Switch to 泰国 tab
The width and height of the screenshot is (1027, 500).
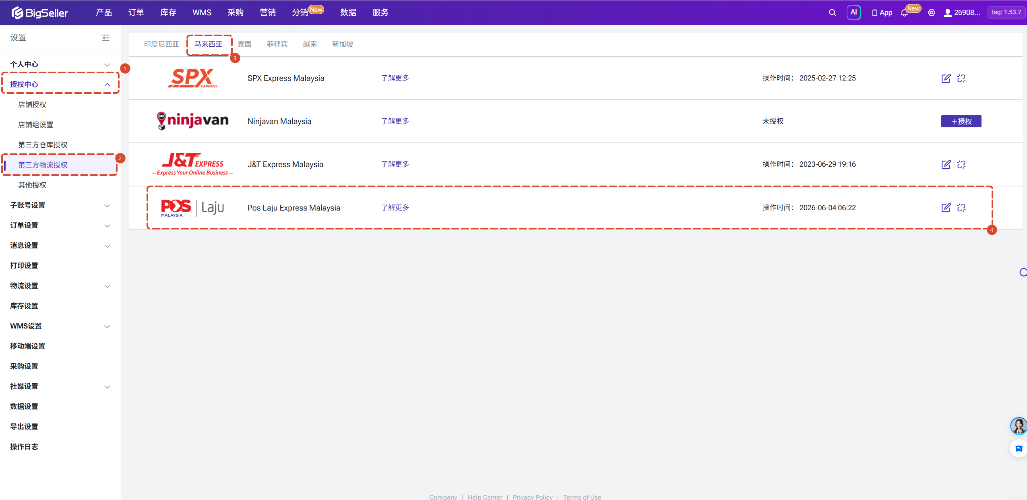tap(244, 44)
